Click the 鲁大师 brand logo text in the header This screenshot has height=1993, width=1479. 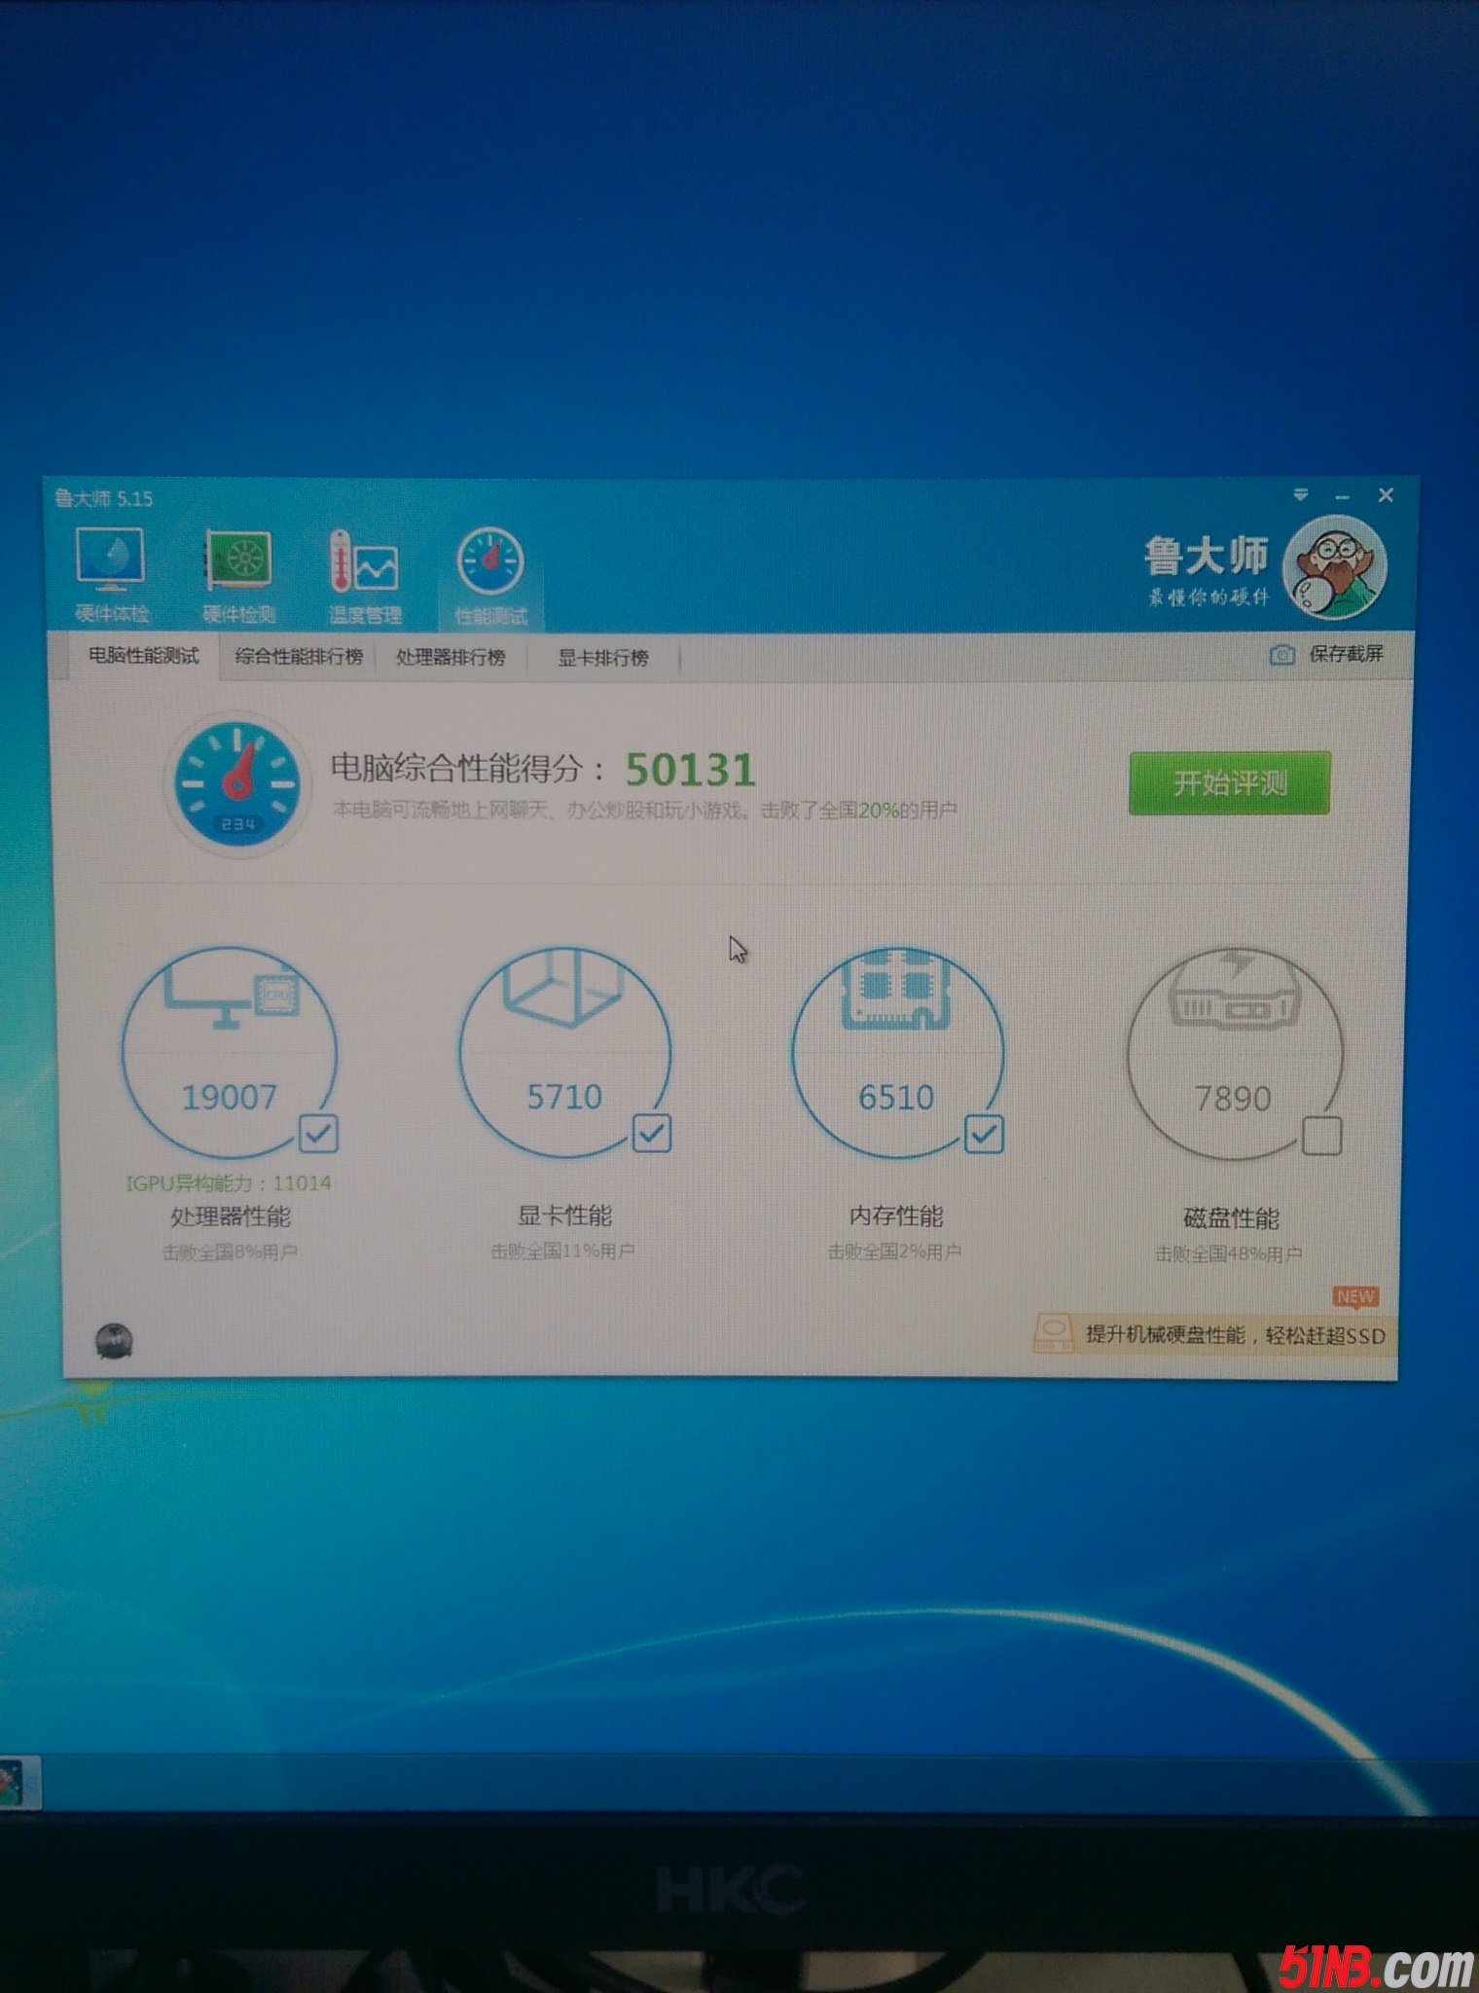pyautogui.click(x=1207, y=557)
